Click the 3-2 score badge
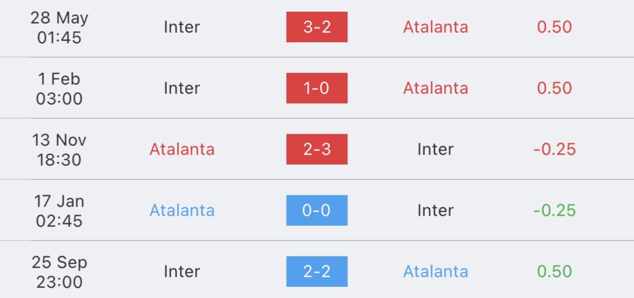The height and width of the screenshot is (298, 634). pos(316,27)
